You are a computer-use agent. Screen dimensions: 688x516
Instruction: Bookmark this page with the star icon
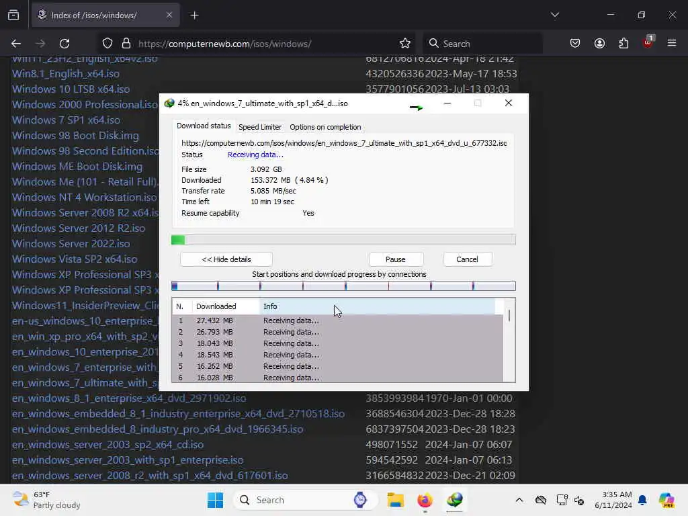[405, 44]
